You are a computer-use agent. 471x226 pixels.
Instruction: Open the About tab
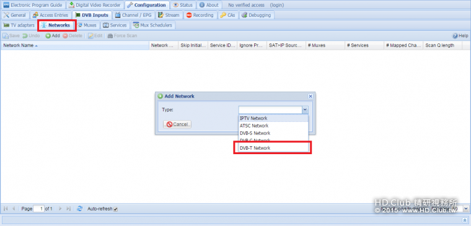click(209, 5)
